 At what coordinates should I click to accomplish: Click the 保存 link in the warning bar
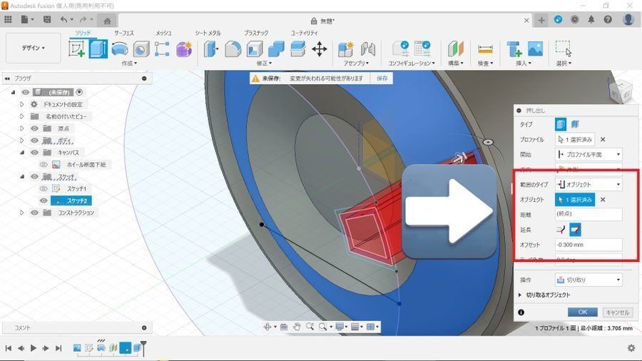pyautogui.click(x=382, y=78)
